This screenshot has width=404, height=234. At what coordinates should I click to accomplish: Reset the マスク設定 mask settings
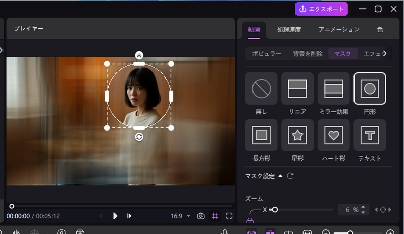tap(290, 176)
